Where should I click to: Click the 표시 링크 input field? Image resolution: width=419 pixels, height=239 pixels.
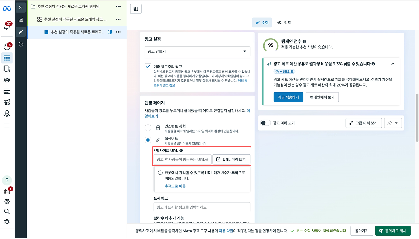(201, 207)
